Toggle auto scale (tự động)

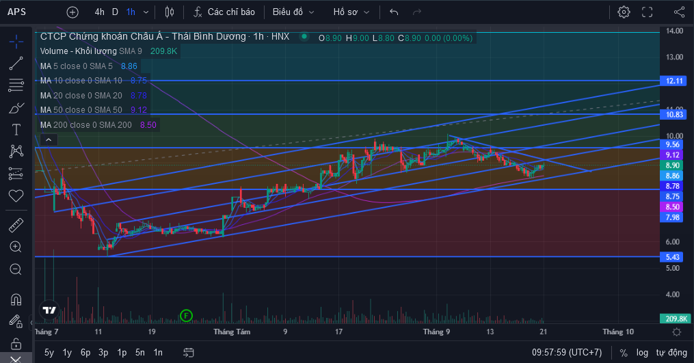(671, 352)
